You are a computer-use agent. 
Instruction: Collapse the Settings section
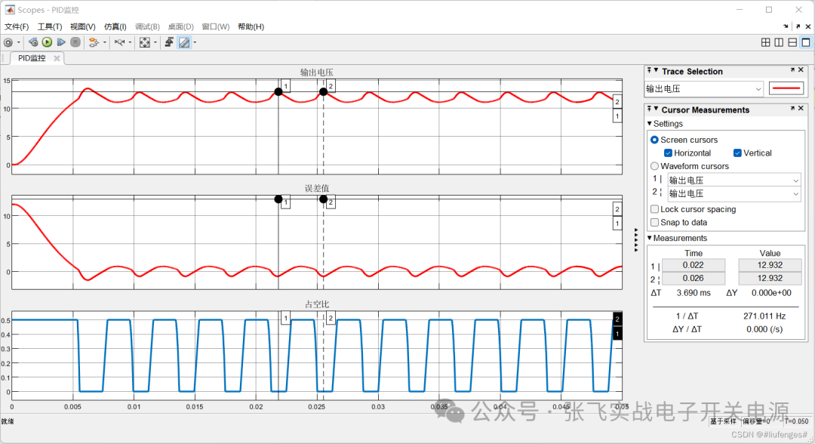[x=650, y=124]
